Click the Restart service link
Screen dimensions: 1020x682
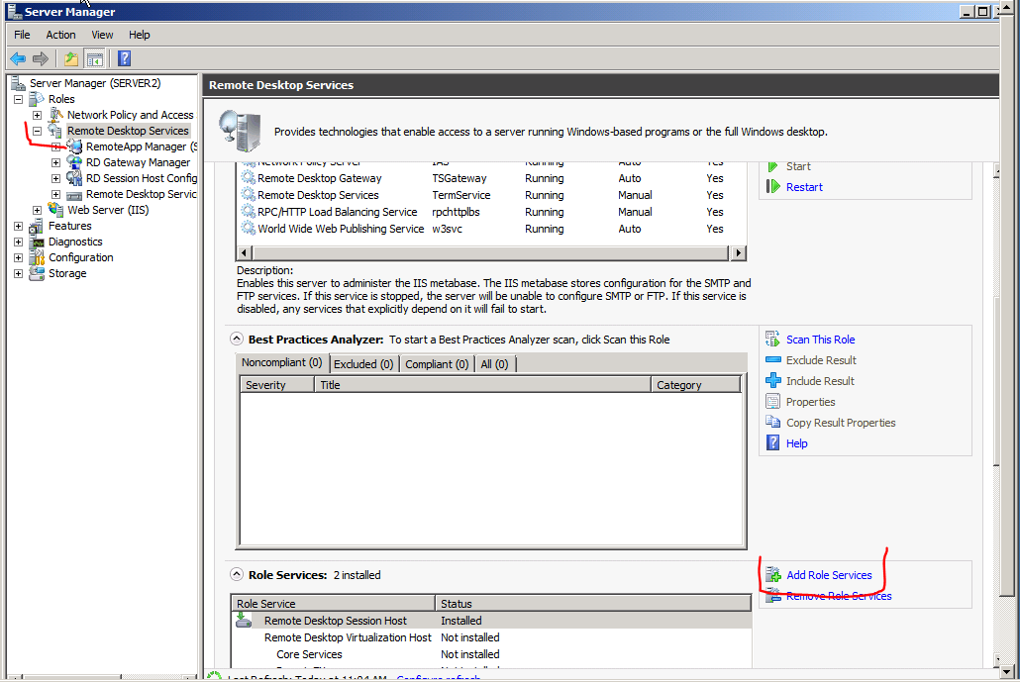(805, 187)
